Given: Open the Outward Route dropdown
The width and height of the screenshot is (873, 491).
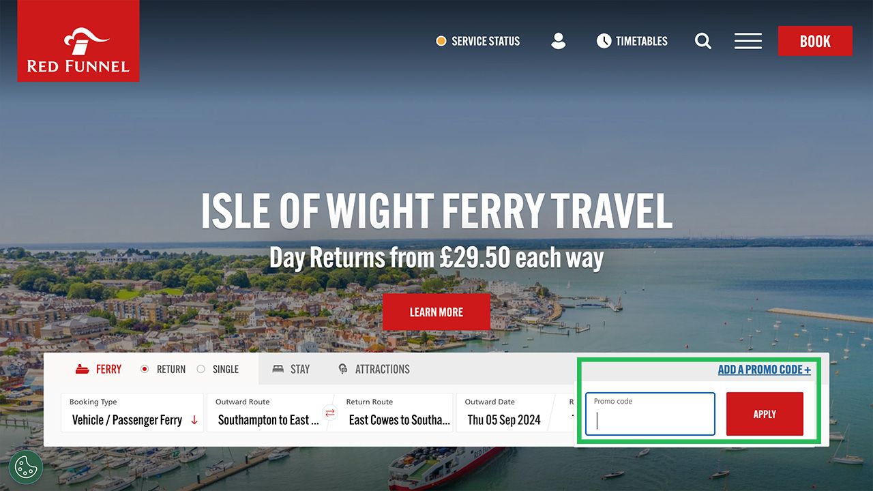Looking at the screenshot, I should [269, 413].
